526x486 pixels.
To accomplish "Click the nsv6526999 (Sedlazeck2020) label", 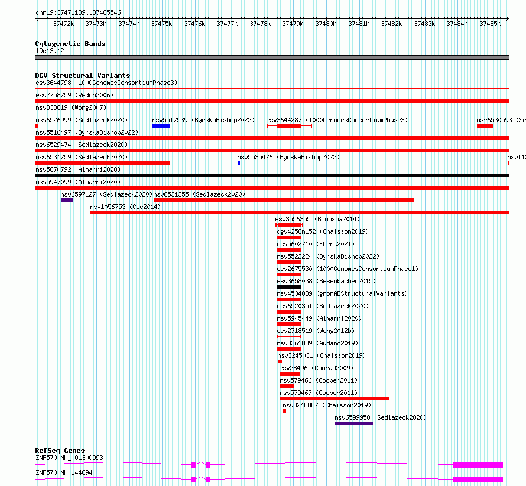I will (x=82, y=120).
